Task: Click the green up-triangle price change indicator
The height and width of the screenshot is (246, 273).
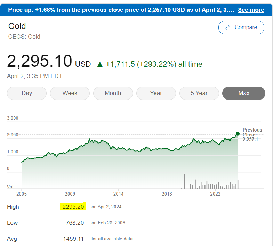Action: coord(100,64)
